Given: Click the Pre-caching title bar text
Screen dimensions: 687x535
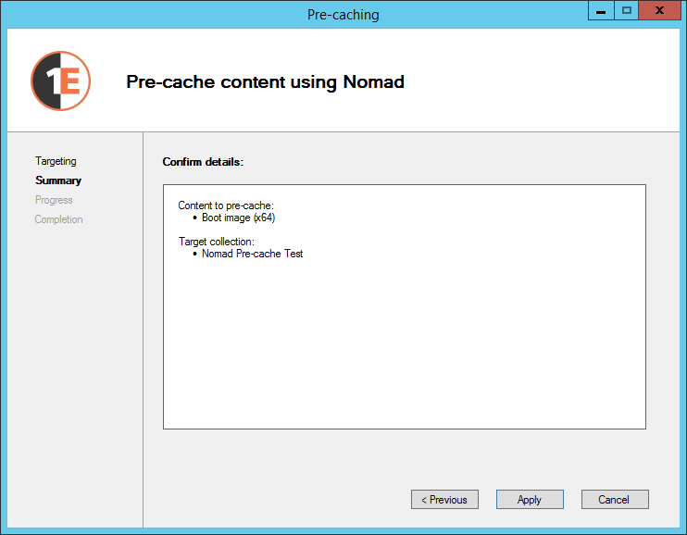Looking at the screenshot, I should pos(343,15).
